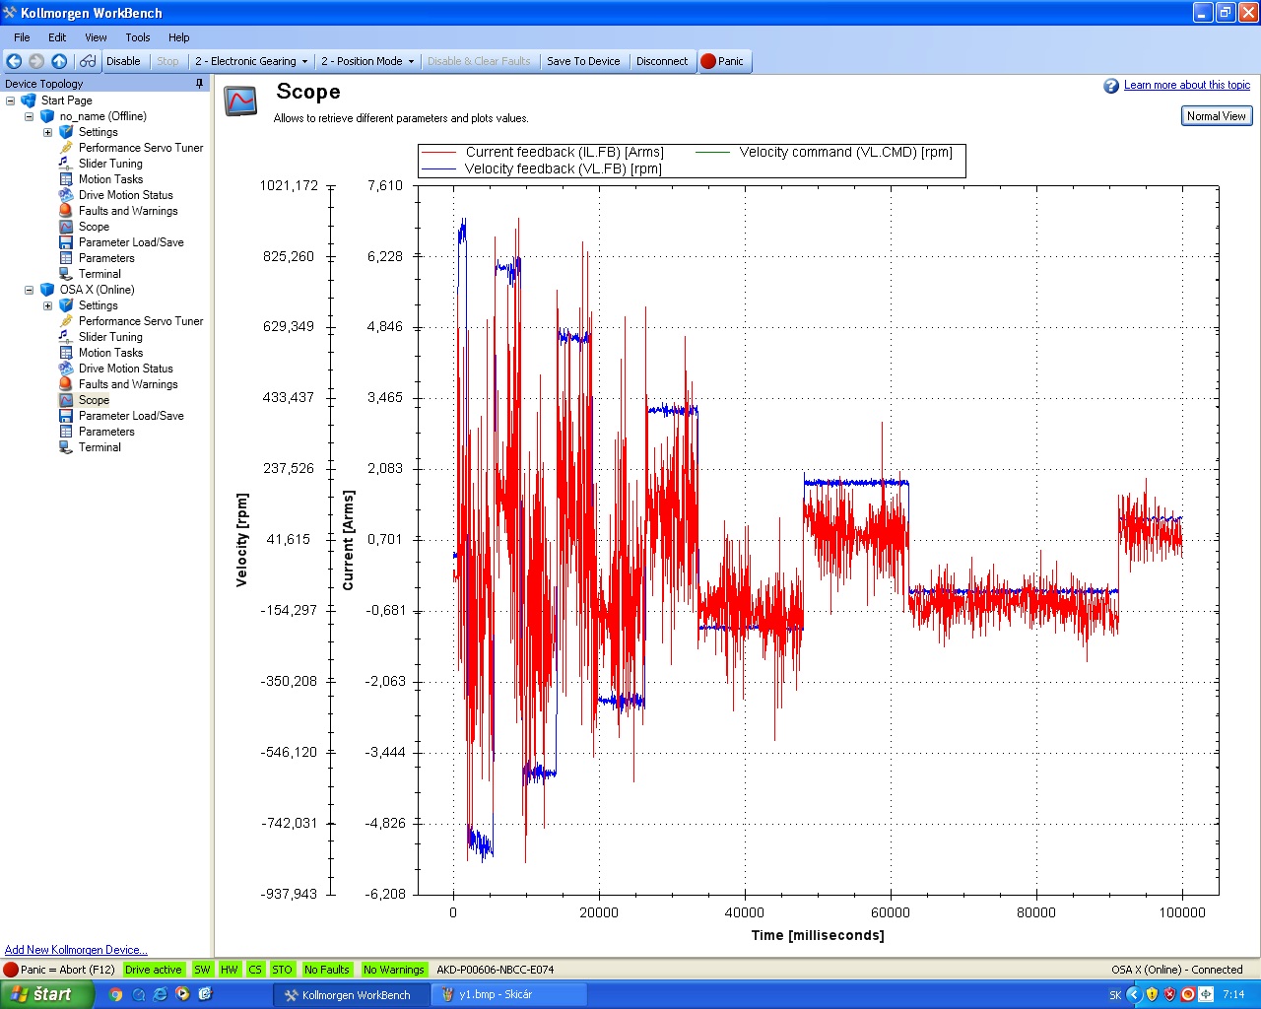The width and height of the screenshot is (1261, 1009).
Task: Click the Normal View button
Action: pos(1216,116)
